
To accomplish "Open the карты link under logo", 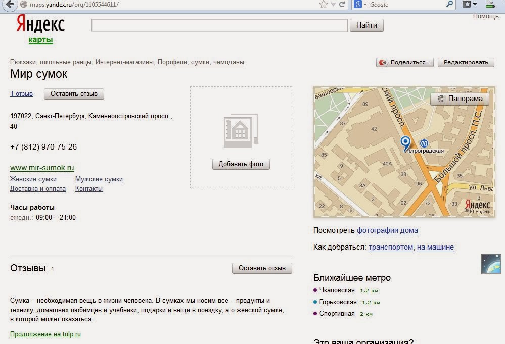I will click(x=40, y=40).
